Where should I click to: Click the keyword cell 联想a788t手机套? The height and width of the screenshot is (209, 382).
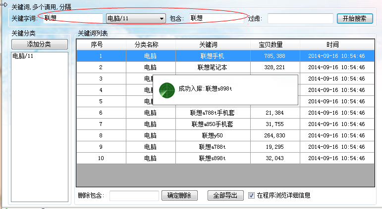point(213,113)
